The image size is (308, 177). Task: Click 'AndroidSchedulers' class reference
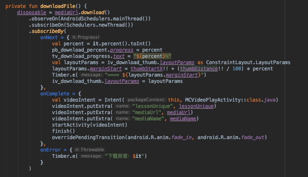[85, 19]
